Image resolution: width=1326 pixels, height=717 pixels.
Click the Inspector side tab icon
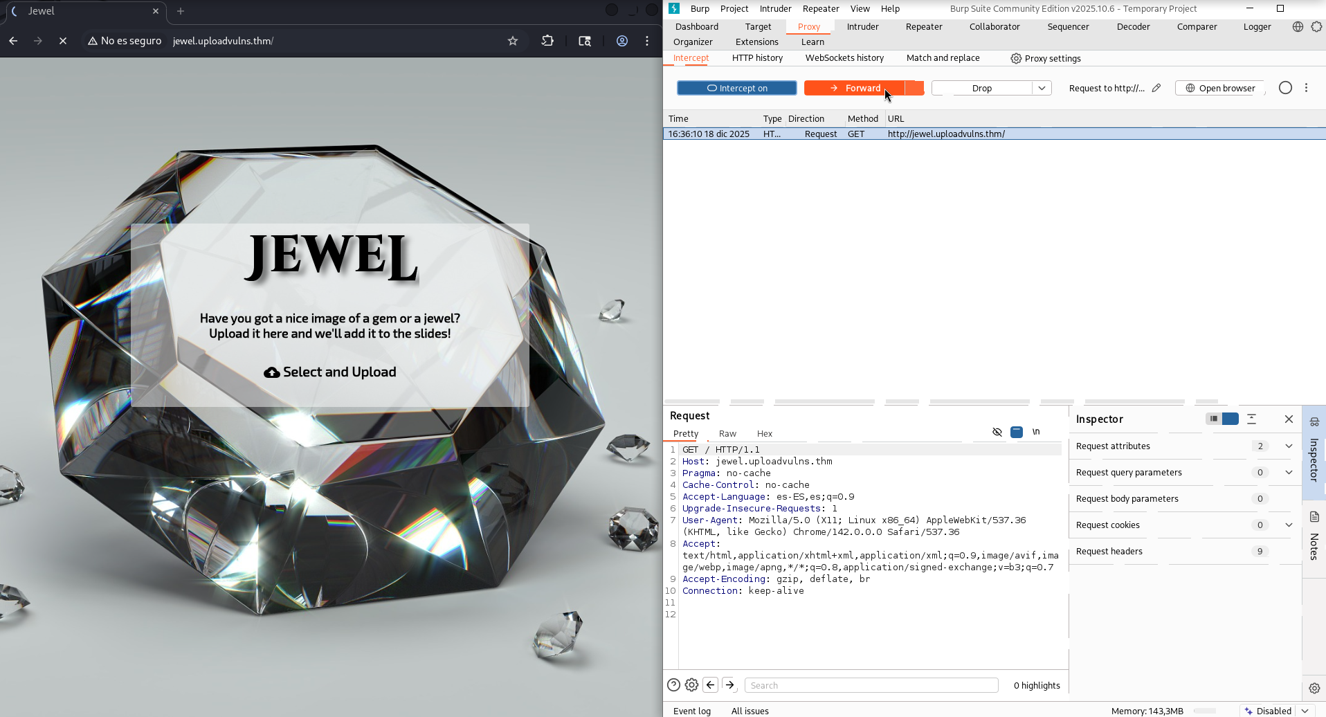click(1314, 421)
